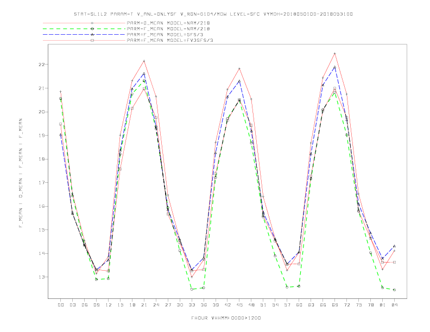Click the x-axis label FHOUR VHHMM:0000>1200
The height and width of the screenshot is (332, 430).
pos(226,318)
